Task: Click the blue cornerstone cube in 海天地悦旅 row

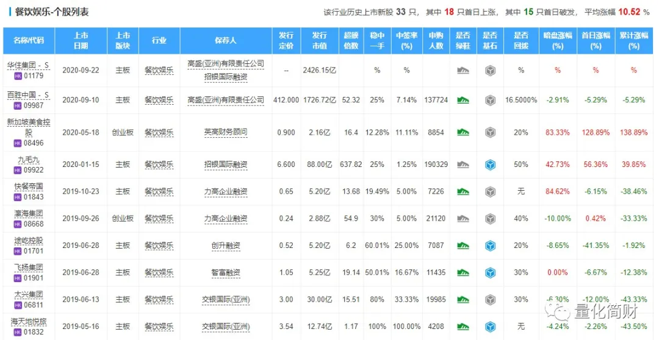Action: [489, 326]
